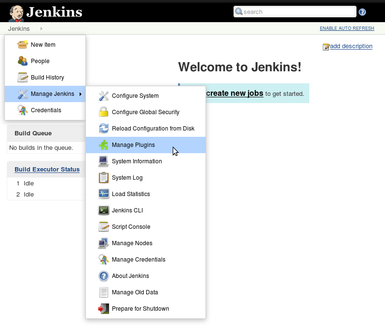Viewport: 385px width, 329px height.
Task: Open Manage Plugins entry
Action: click(146, 145)
